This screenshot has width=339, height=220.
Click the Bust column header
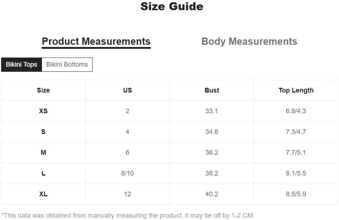click(x=212, y=90)
